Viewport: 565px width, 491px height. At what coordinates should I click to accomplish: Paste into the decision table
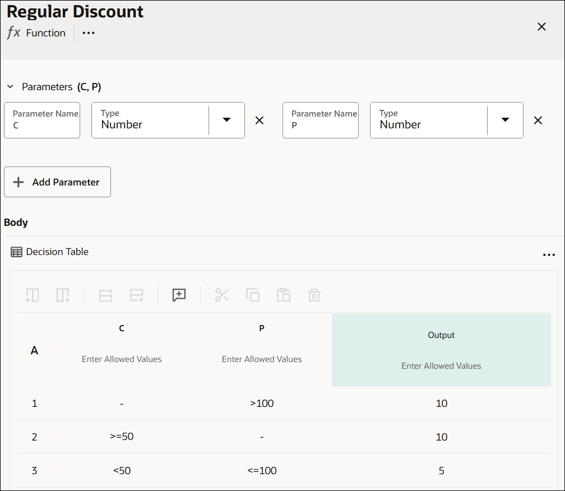[x=284, y=295]
